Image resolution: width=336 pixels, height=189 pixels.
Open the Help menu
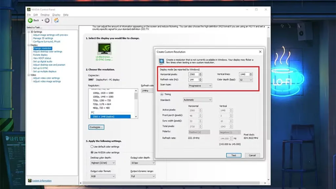pos(66,15)
